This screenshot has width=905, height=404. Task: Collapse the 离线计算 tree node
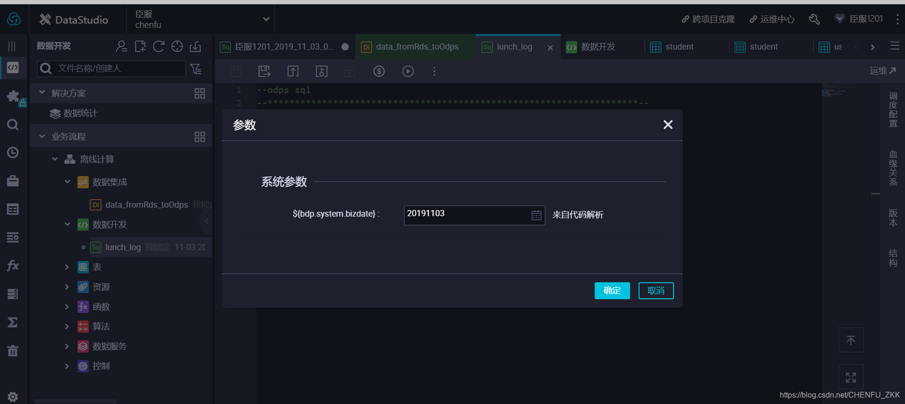[55, 159]
